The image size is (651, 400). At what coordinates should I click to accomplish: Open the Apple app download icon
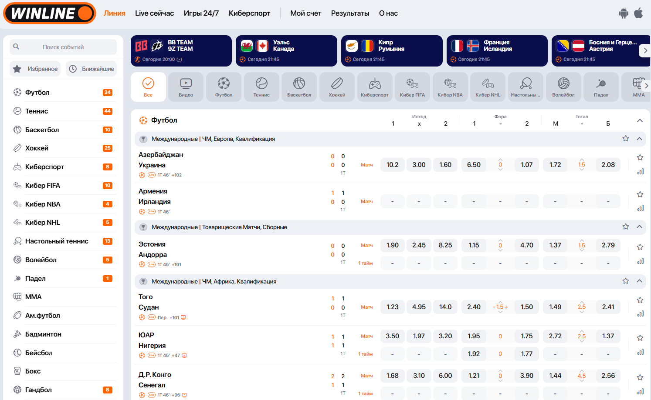[x=638, y=13]
